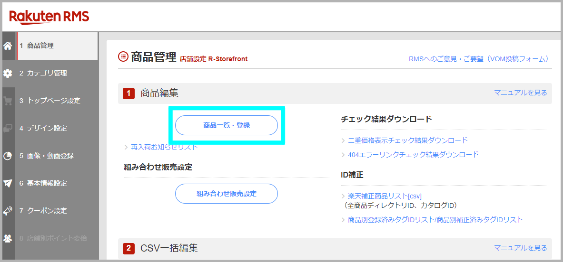563x262 pixels.
Task: Click the 店舗設定 R-Storefront text
Action: tap(214, 59)
